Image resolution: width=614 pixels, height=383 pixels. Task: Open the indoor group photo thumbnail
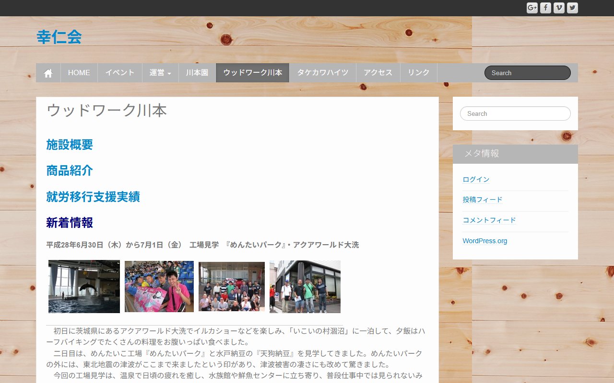[232, 286]
